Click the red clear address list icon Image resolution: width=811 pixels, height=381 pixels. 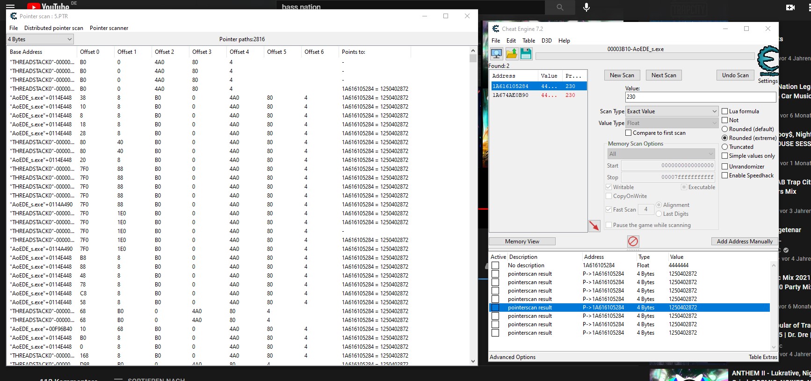point(633,241)
